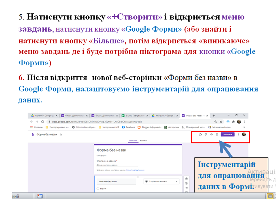Select the Варіант 1 radio option
The height and width of the screenshot is (209, 279).
point(98,189)
